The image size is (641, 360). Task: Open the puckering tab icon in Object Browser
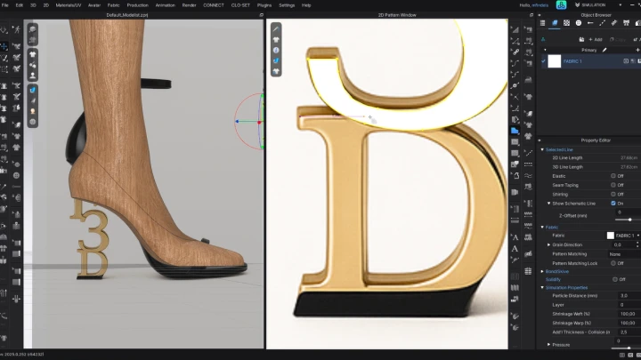[x=614, y=23]
